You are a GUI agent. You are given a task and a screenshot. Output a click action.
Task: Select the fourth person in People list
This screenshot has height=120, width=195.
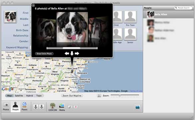[x=168, y=38]
